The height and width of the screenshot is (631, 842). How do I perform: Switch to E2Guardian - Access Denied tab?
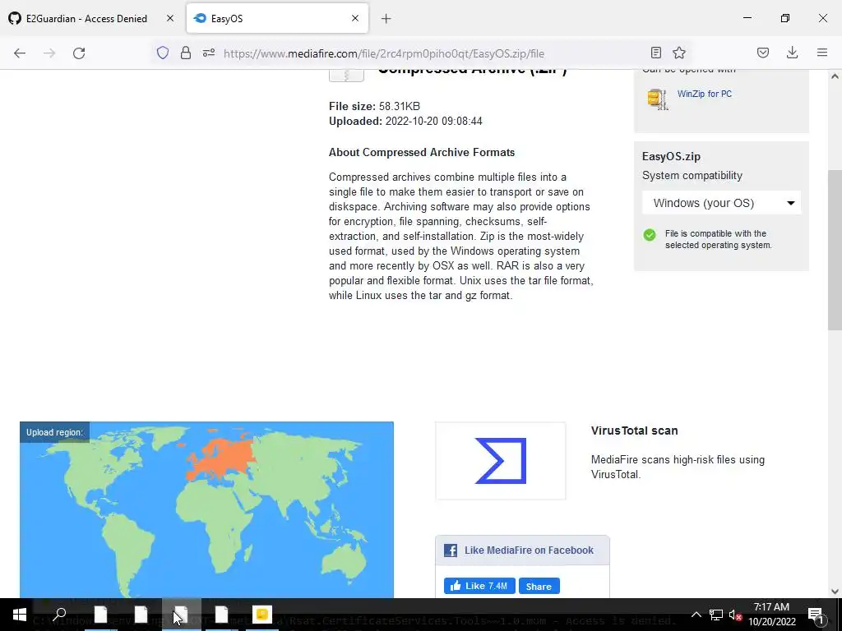click(x=86, y=18)
